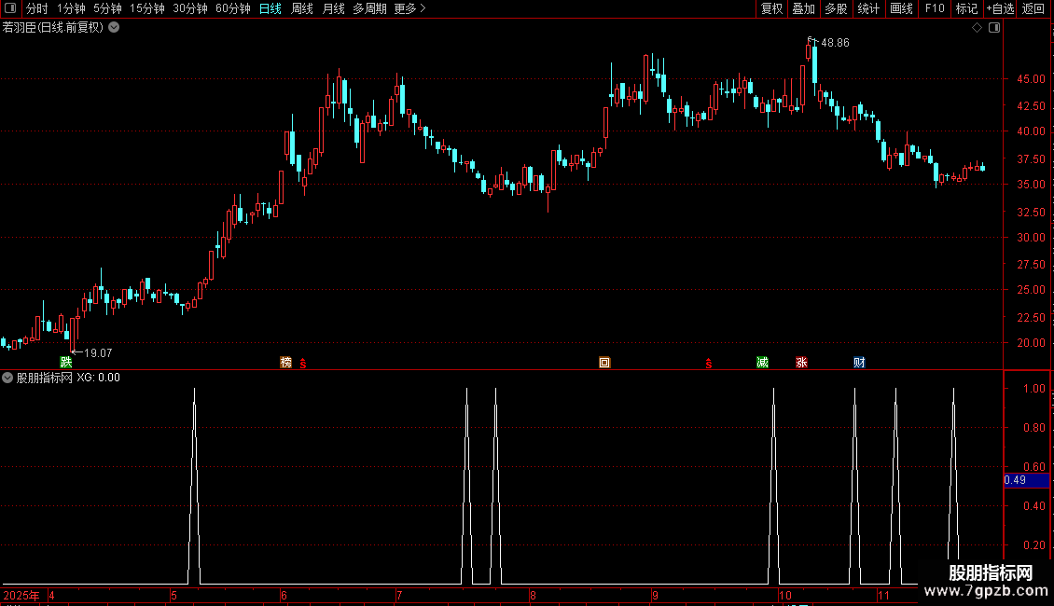Click the 叠加 overlay button
The width and height of the screenshot is (1054, 606).
pos(803,8)
